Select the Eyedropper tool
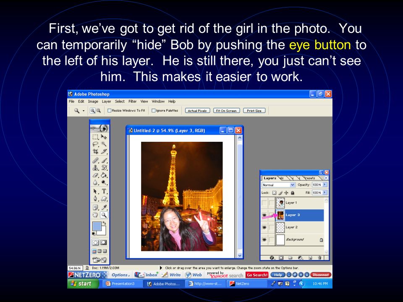 coord(104,208)
